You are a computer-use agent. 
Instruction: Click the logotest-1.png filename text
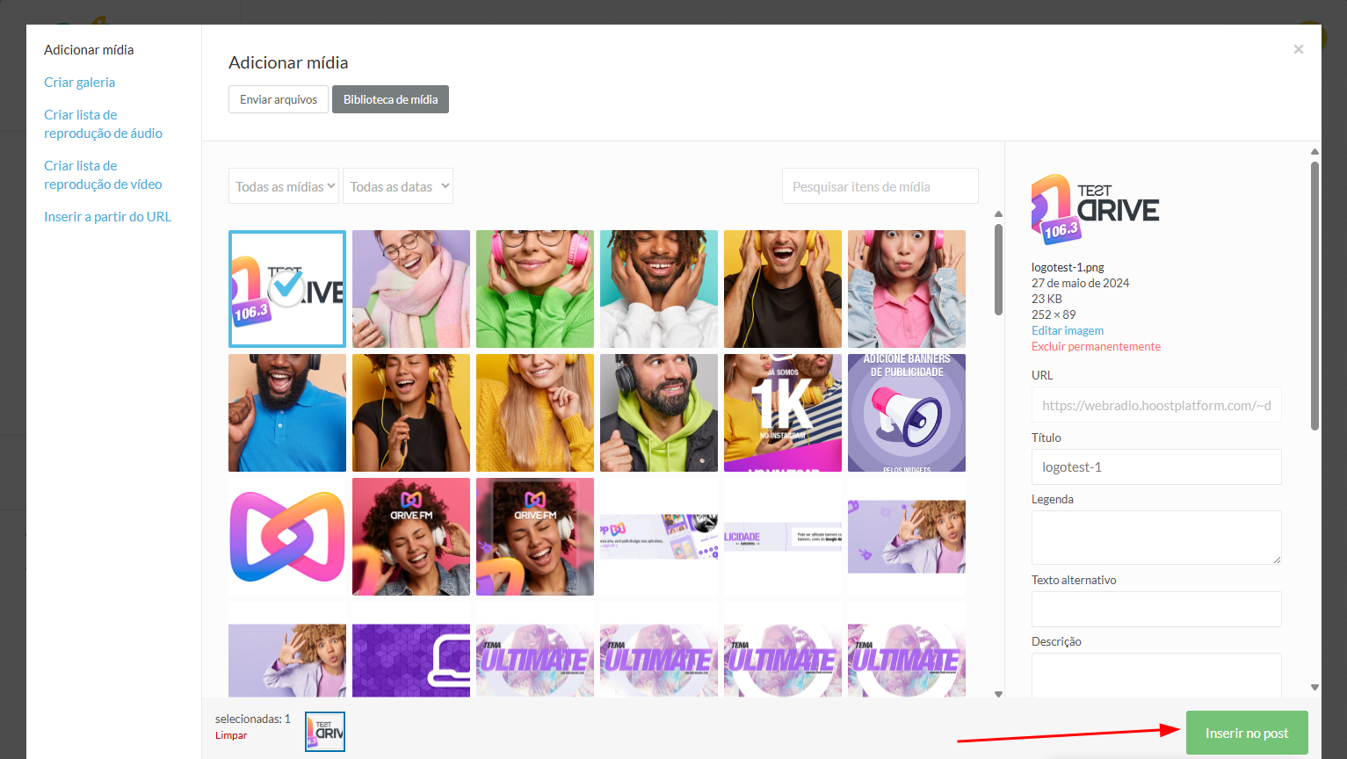point(1068,267)
